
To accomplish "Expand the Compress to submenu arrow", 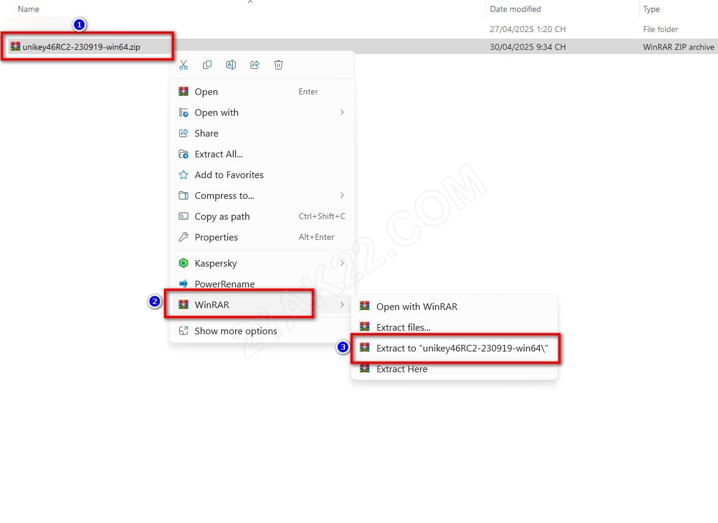I will pos(342,195).
